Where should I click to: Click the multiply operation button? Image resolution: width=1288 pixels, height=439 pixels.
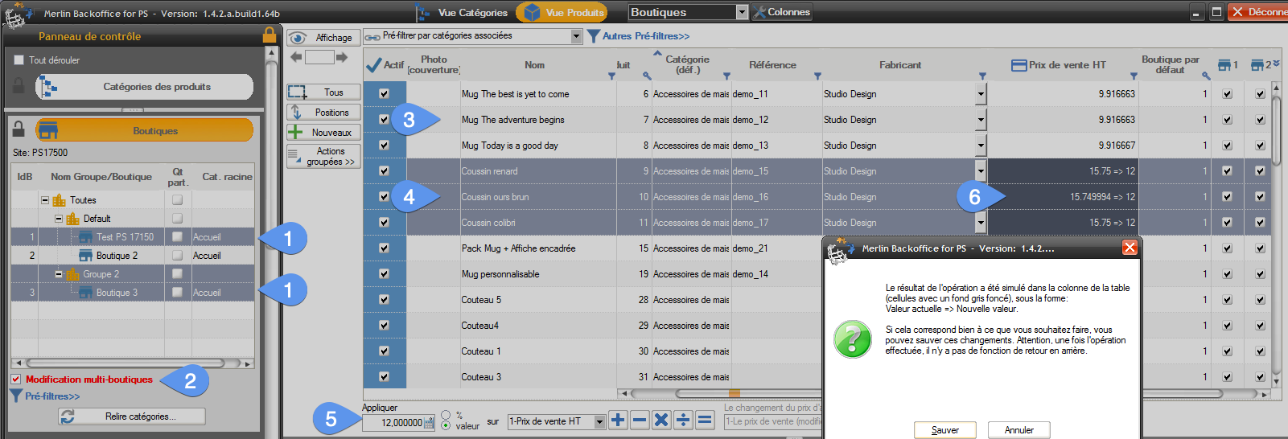661,420
